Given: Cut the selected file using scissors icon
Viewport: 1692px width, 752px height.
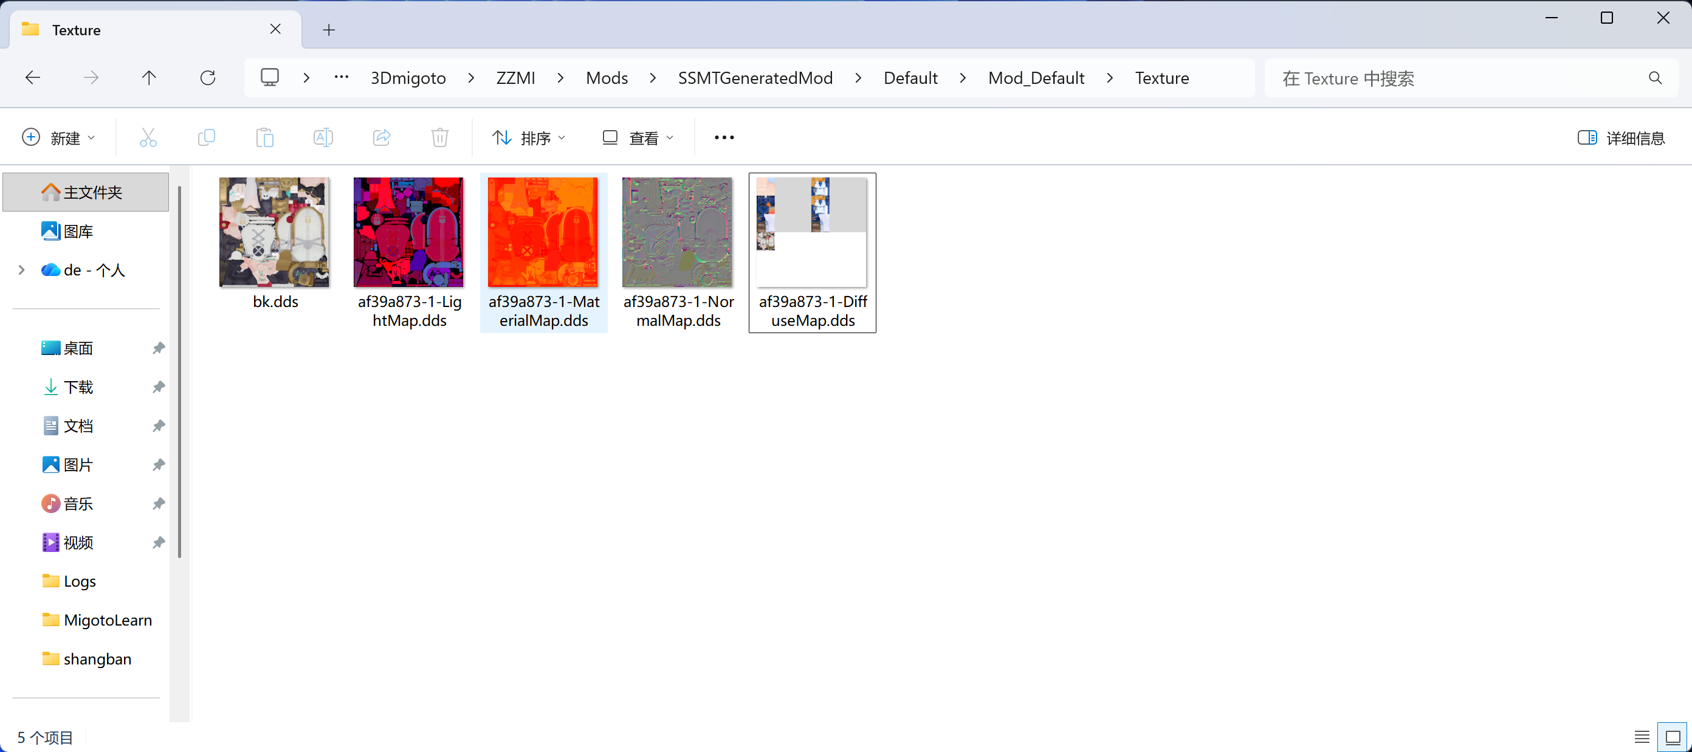Looking at the screenshot, I should [147, 137].
